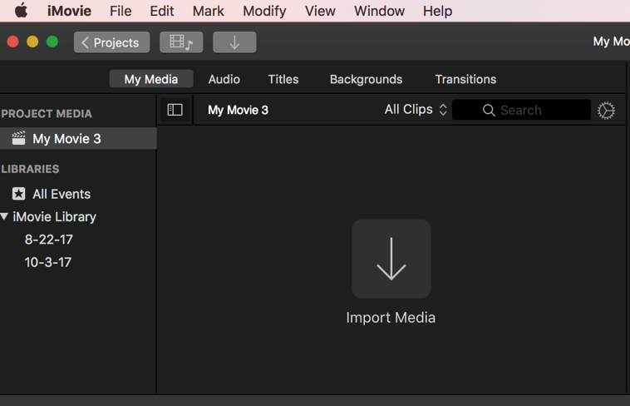This screenshot has height=406, width=630.
Task: Open the Apple menu
Action: pos(22,11)
